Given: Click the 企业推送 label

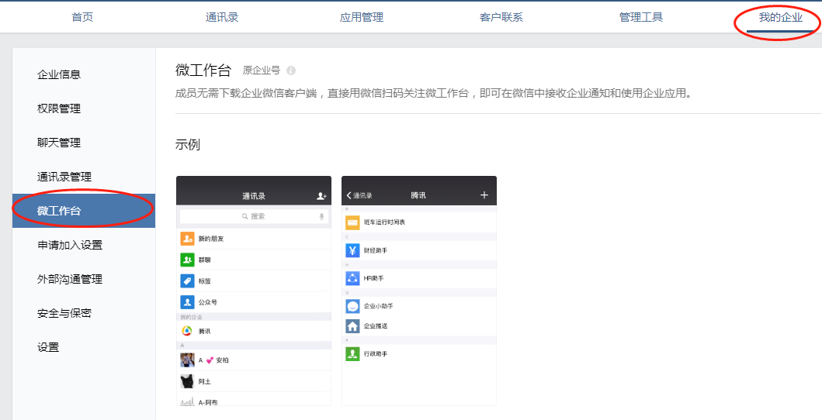Looking at the screenshot, I should pos(376,326).
